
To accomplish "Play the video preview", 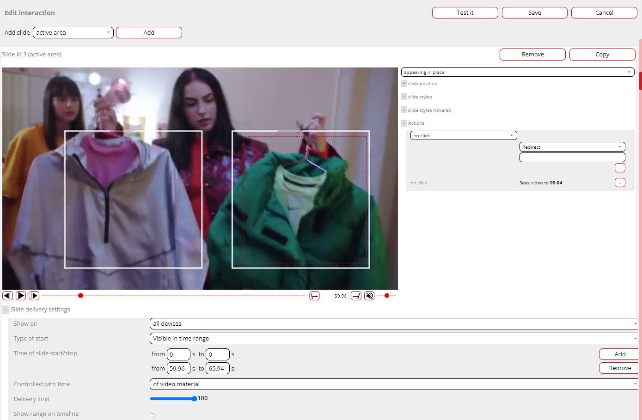I will click(x=21, y=296).
